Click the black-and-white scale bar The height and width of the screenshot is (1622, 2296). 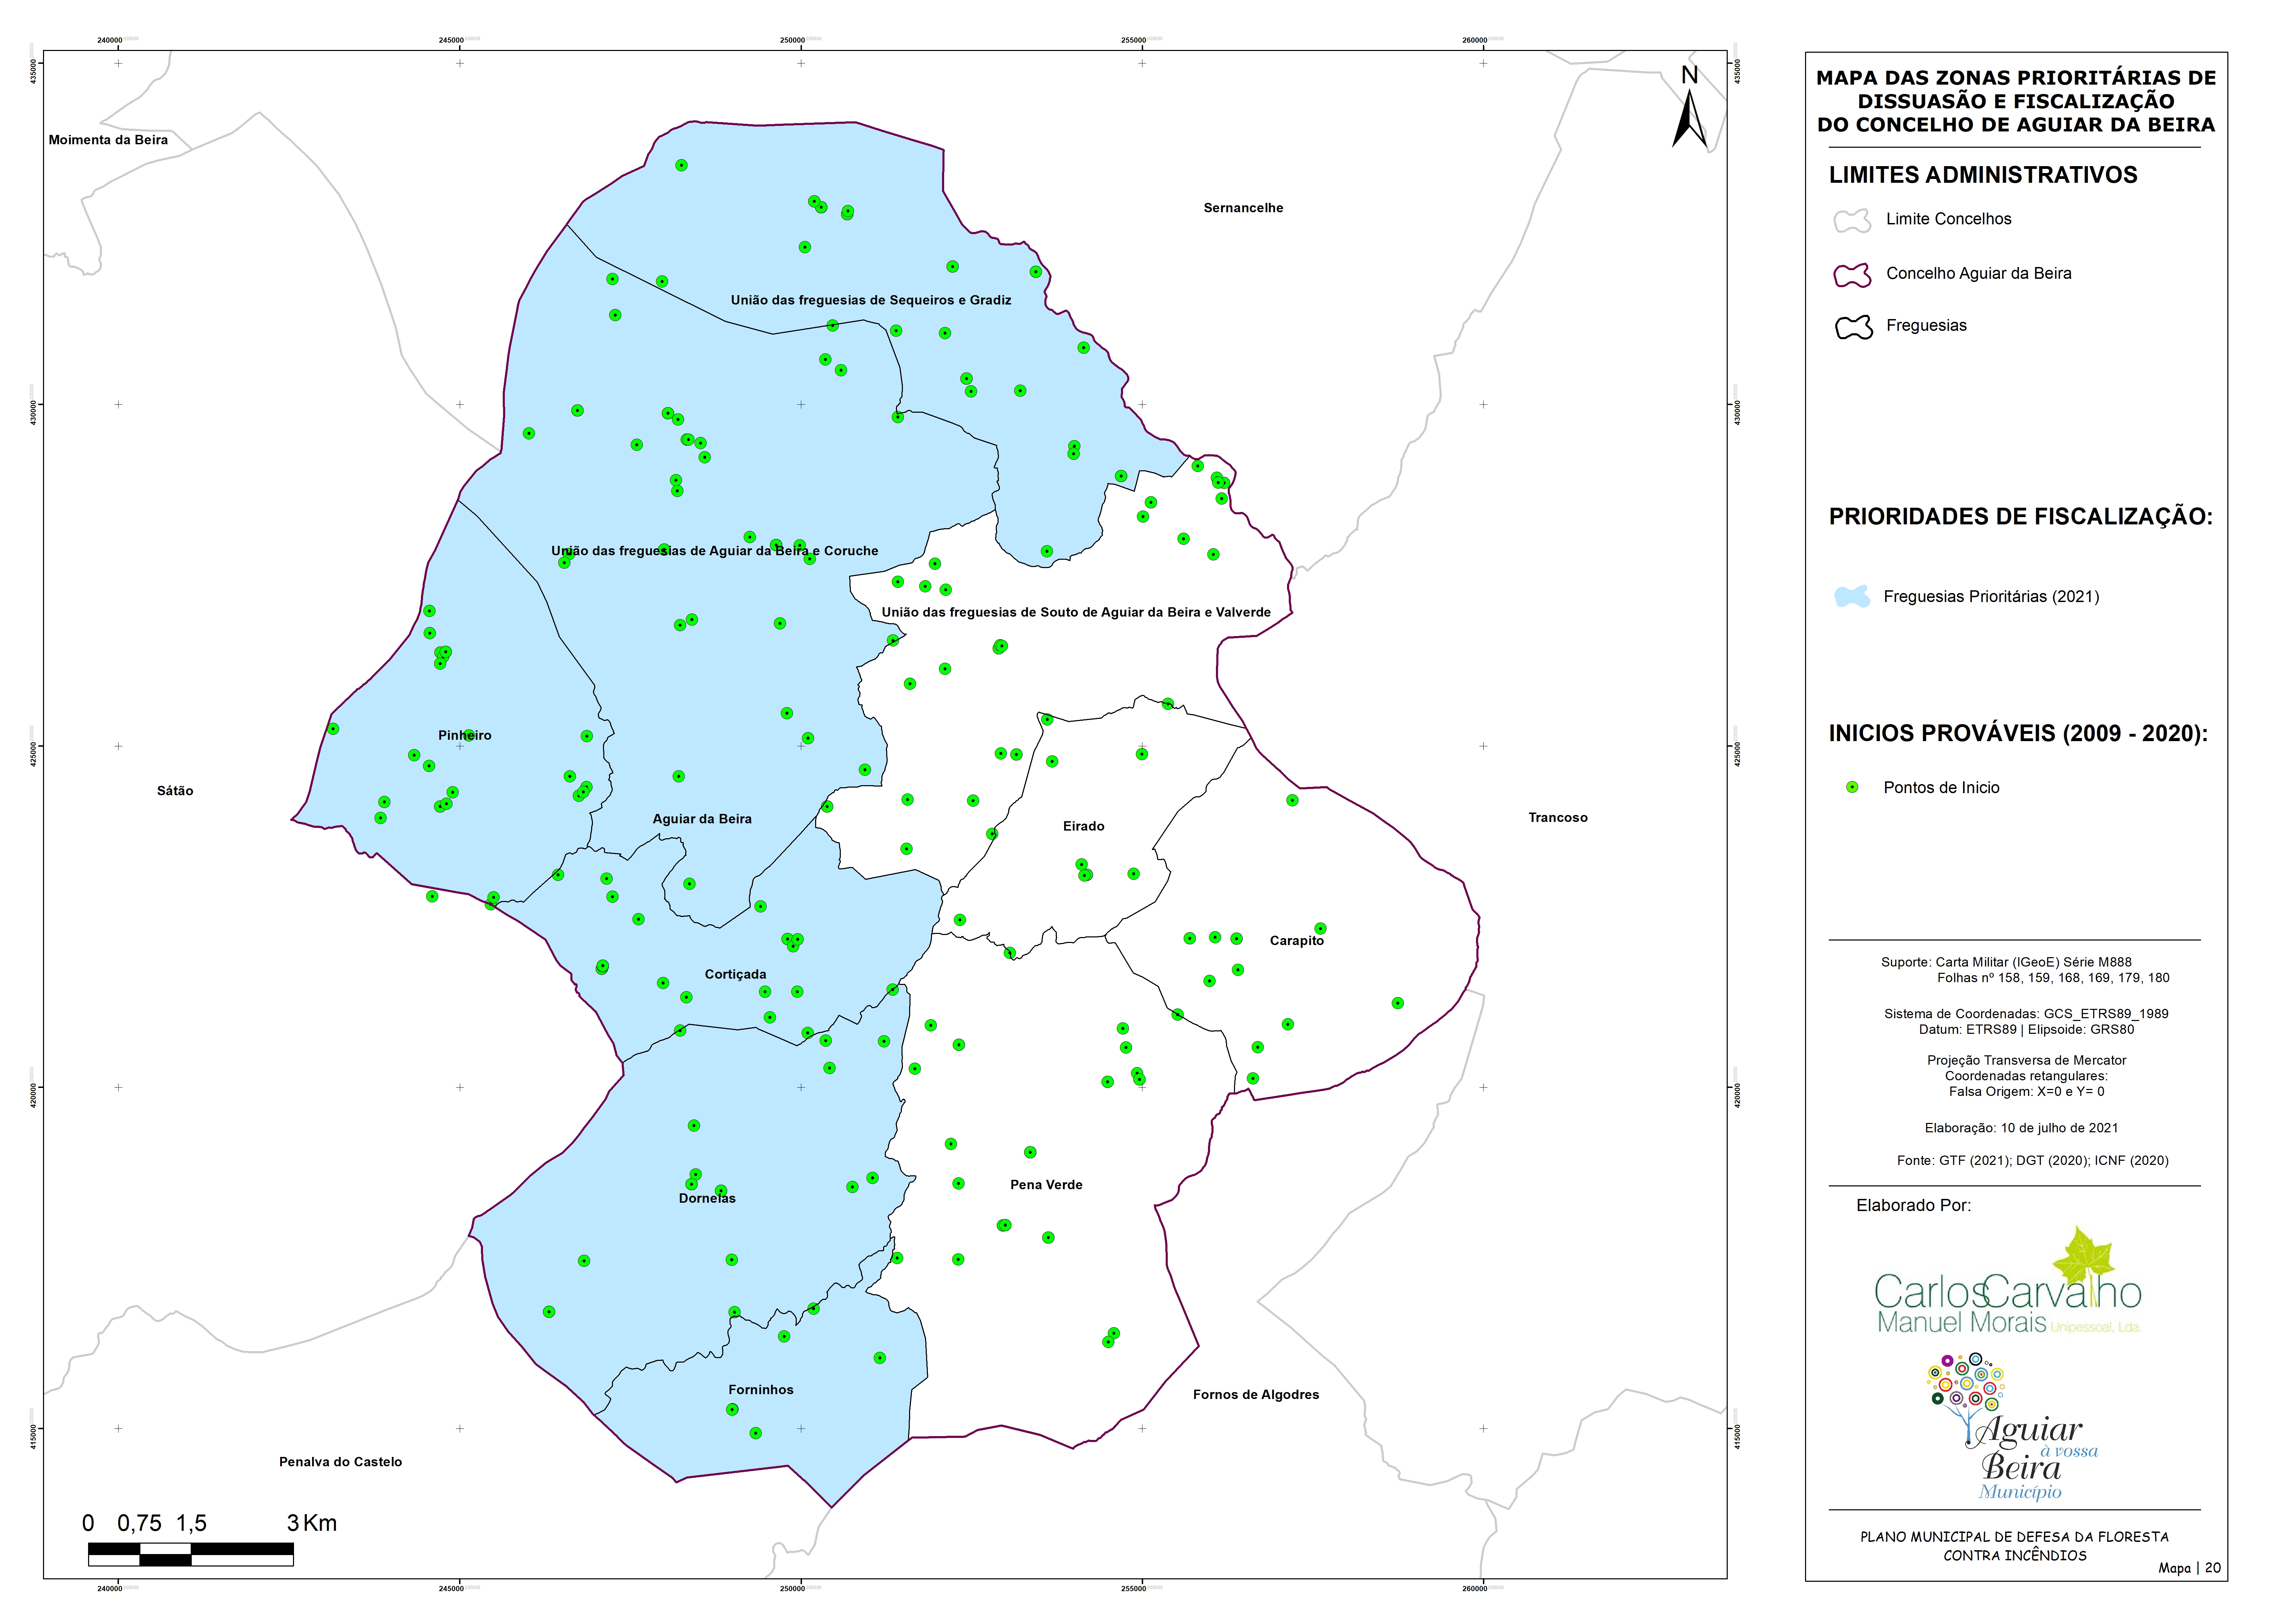(x=191, y=1554)
